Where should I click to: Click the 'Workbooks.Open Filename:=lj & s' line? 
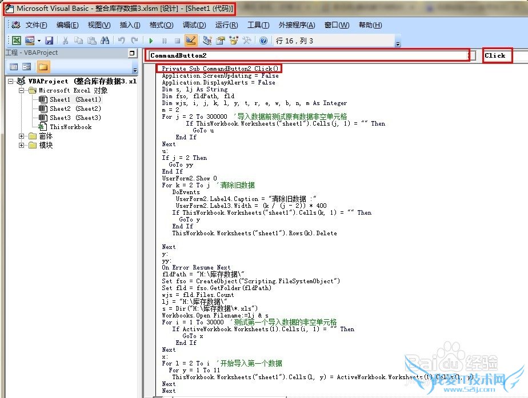click(x=215, y=315)
